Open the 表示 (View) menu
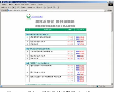Screen dimensions: 114x92 [x=17, y=5]
